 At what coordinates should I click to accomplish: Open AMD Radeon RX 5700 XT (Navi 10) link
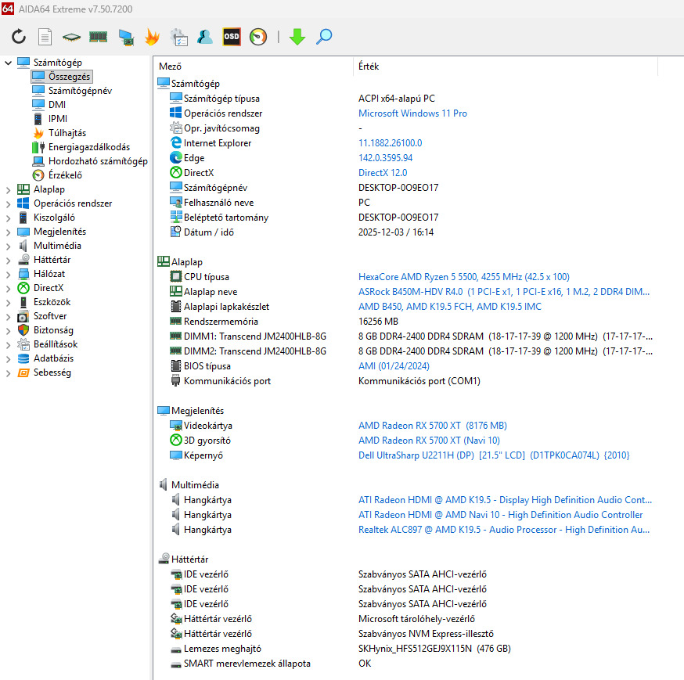tap(429, 441)
